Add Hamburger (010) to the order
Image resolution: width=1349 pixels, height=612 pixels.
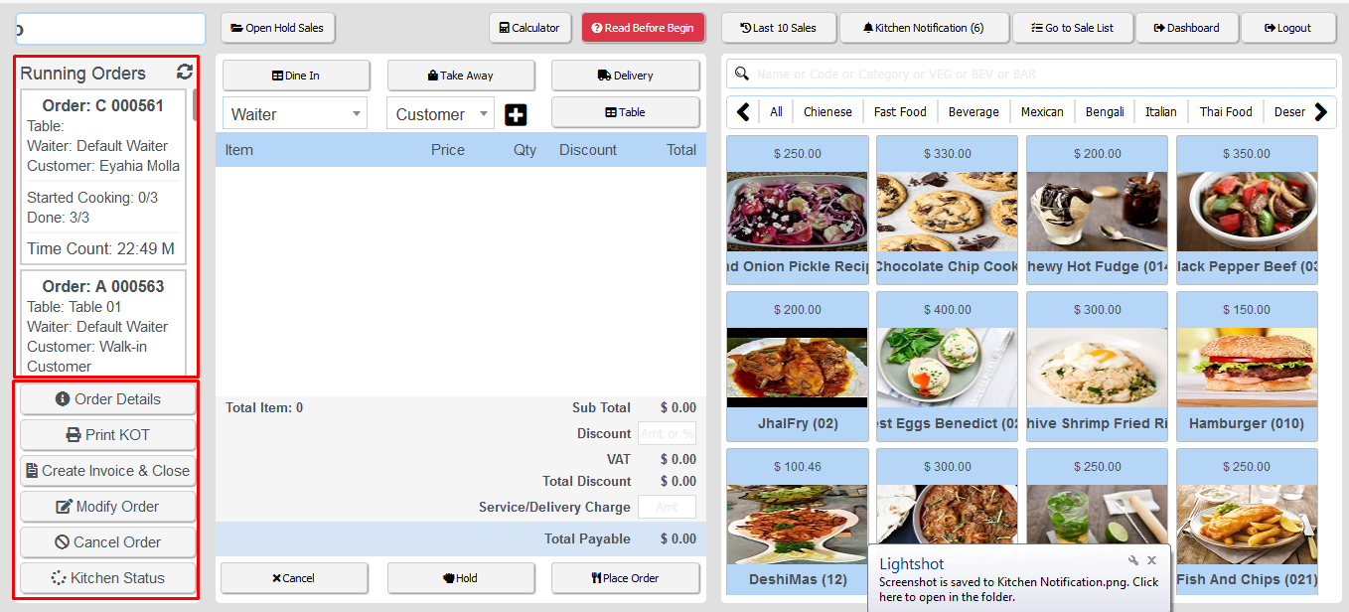1247,367
